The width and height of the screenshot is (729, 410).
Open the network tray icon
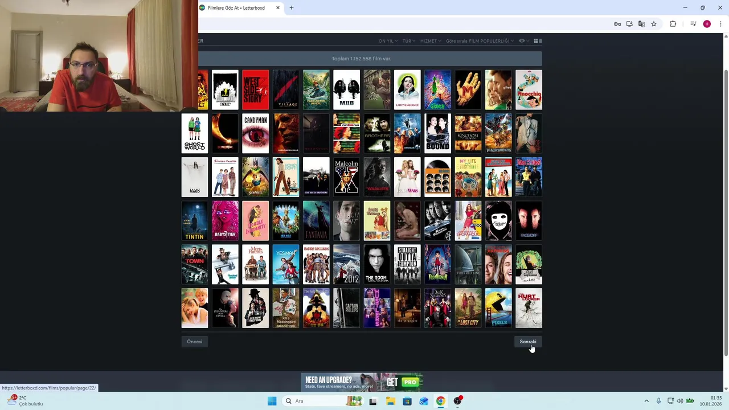pos(670,401)
